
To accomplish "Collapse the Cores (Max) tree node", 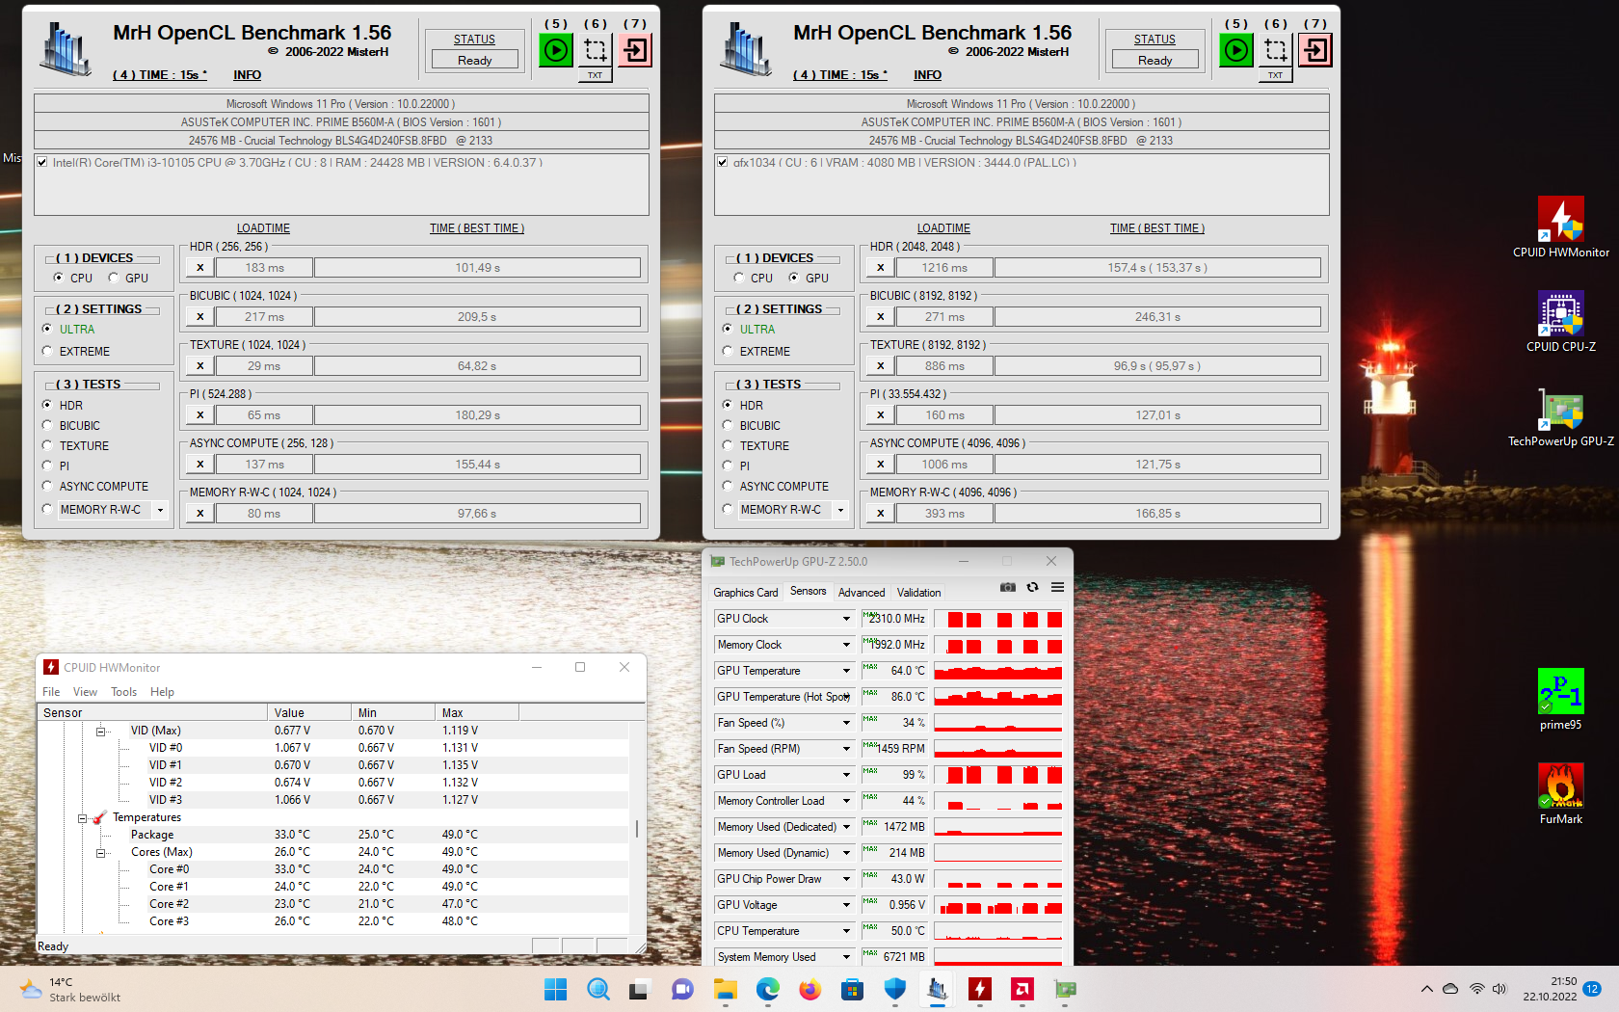I will [x=100, y=853].
